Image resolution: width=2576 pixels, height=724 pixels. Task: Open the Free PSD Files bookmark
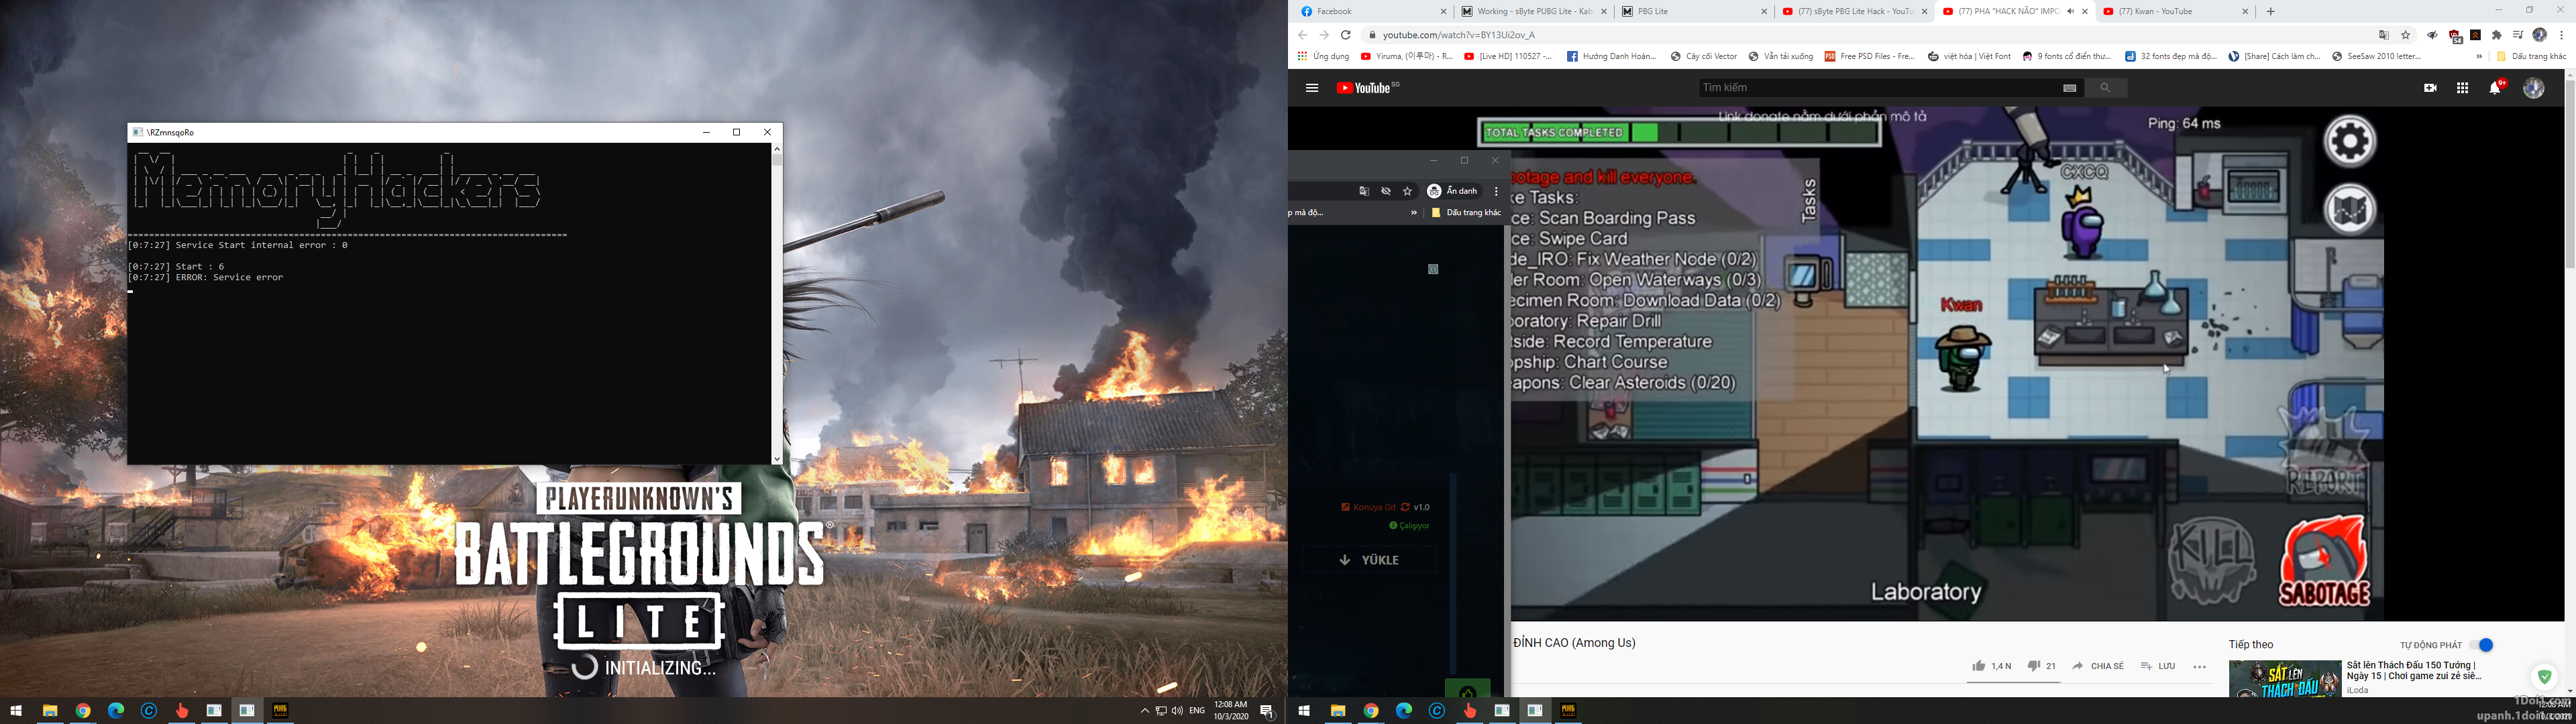1870,57
